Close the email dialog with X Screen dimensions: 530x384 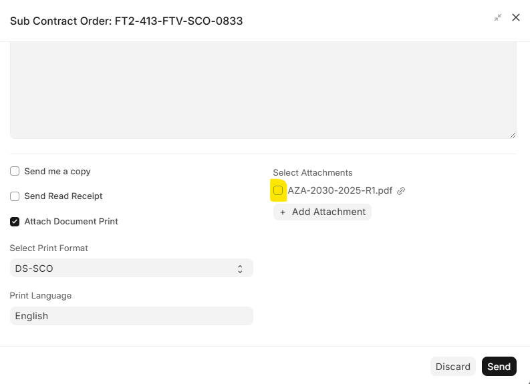click(516, 17)
